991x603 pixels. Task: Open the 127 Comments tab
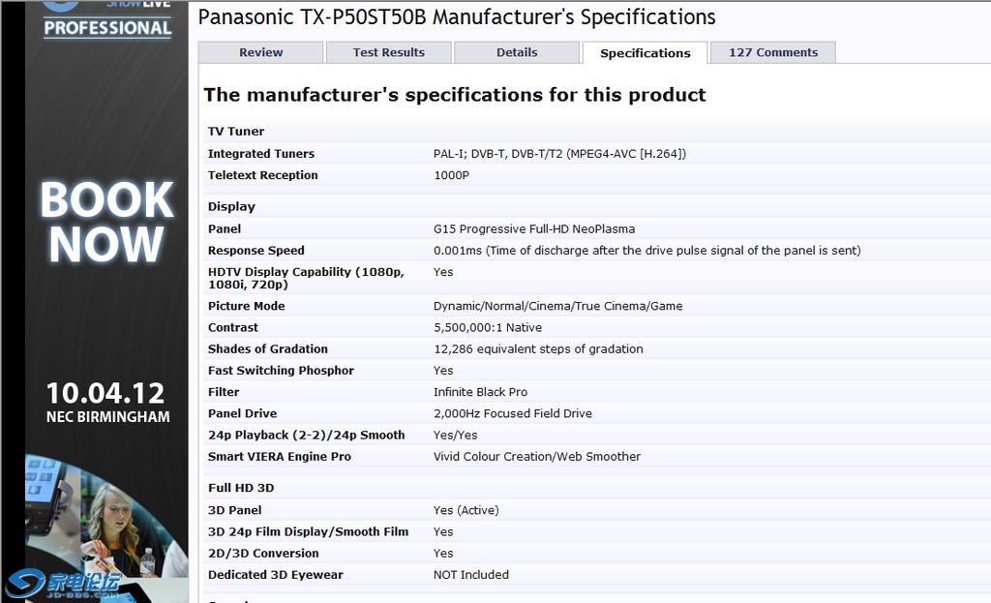[x=772, y=52]
